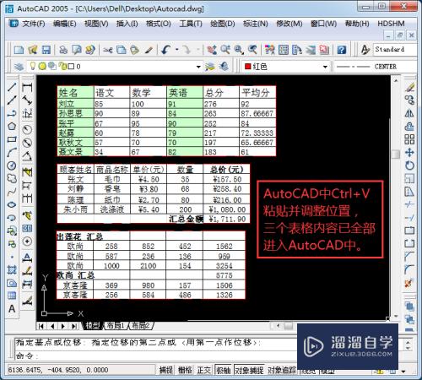Select the Line tool in the Draw toolbar

coord(12,87)
